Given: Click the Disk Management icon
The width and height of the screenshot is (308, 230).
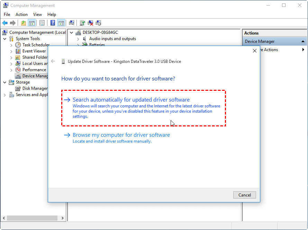Looking at the screenshot, I should 18,88.
